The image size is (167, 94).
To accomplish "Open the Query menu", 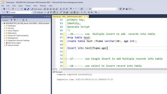I will 20,6.
